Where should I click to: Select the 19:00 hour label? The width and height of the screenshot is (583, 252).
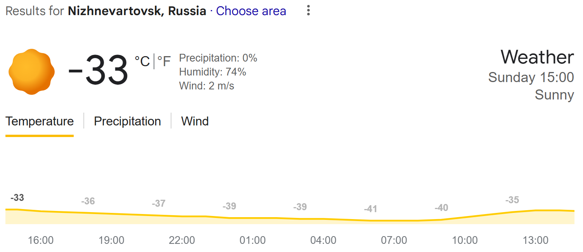coord(111,240)
